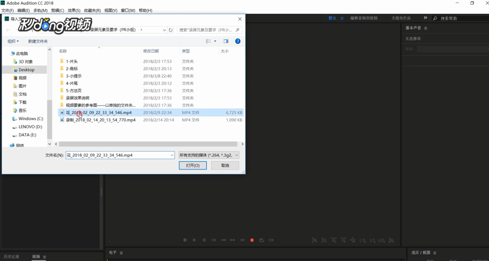Open the view options dropdown arrow
Viewport: 489px width, 261px height.
pyautogui.click(x=215, y=41)
